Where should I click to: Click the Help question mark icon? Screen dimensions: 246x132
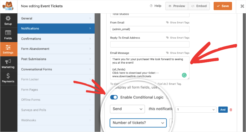click(151, 6)
